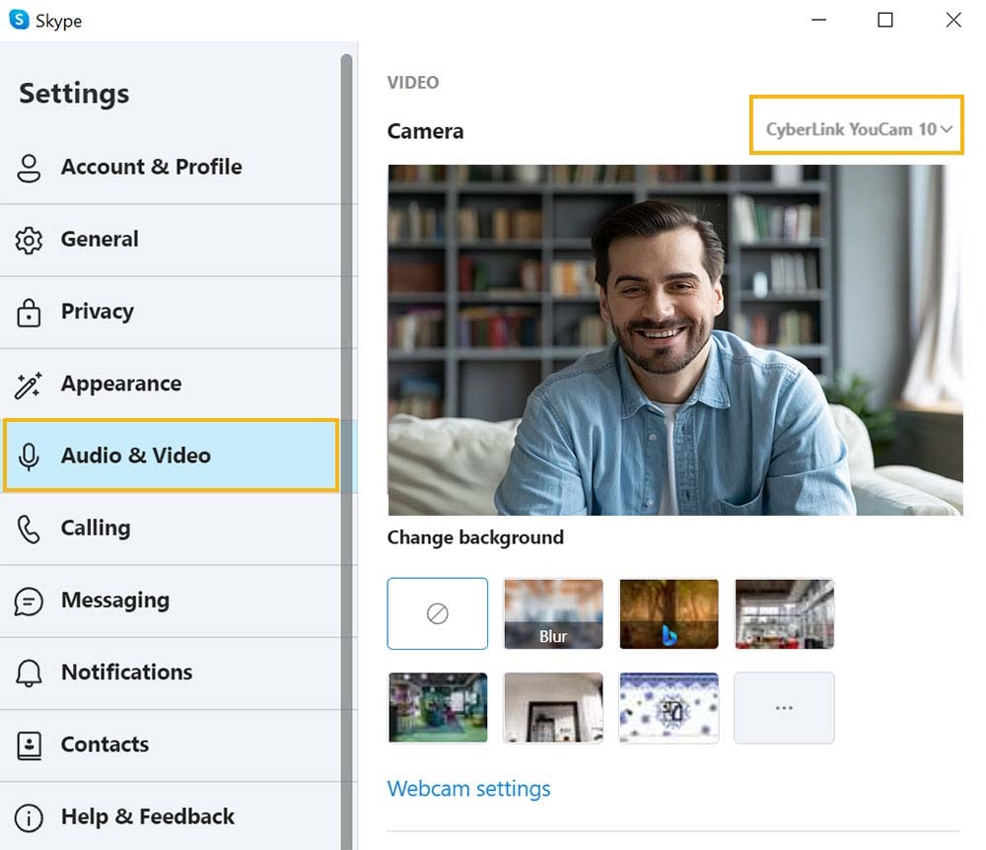
Task: Open the Webcam settings link
Action: [x=468, y=789]
